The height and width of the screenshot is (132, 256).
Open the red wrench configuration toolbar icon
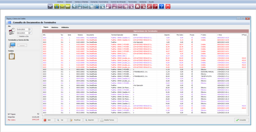[x=149, y=6]
